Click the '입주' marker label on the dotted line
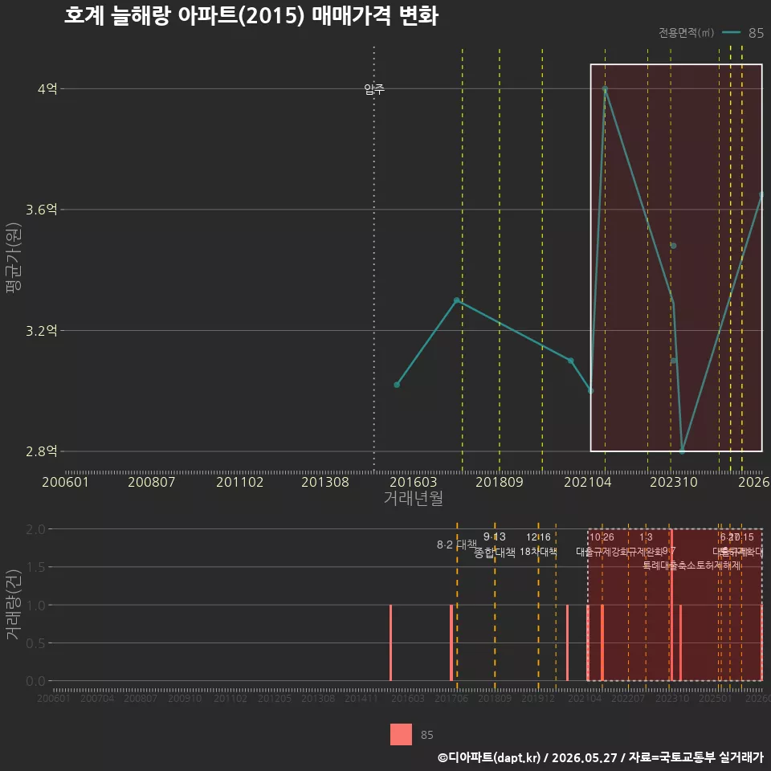This screenshot has height=771, width=771. pyautogui.click(x=374, y=89)
